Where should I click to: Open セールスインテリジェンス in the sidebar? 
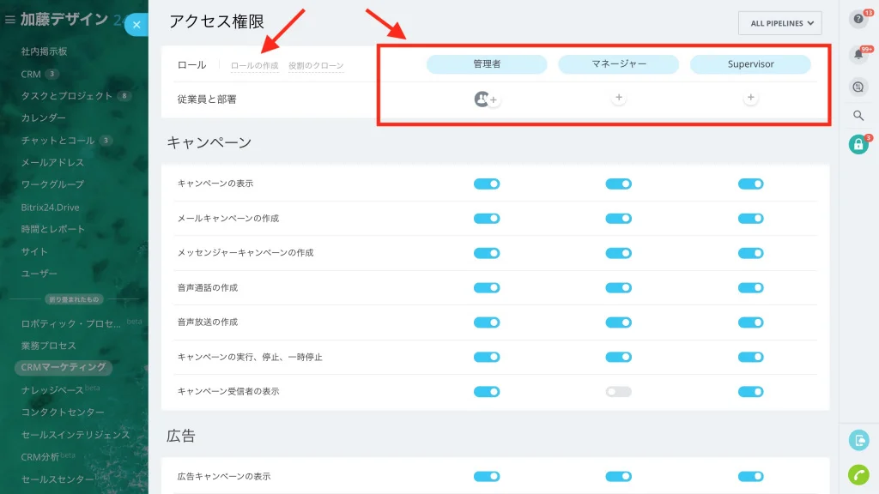(76, 435)
